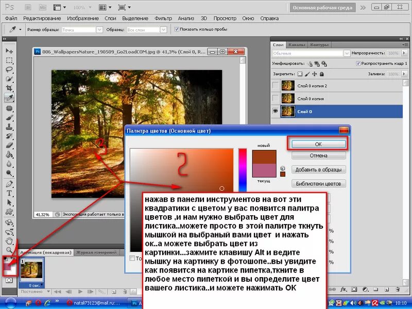Select the Dodge tool
The width and height of the screenshot is (412, 309).
(x=9, y=173)
